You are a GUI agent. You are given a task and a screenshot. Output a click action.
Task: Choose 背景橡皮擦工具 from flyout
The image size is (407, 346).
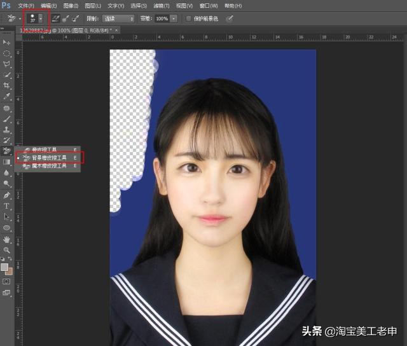(x=50, y=157)
